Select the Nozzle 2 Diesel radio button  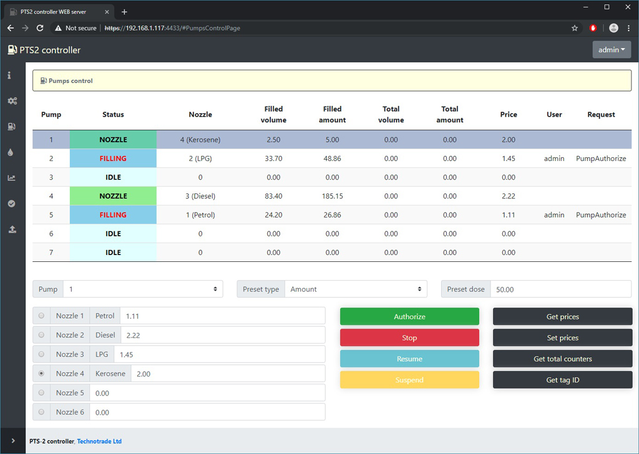(42, 335)
